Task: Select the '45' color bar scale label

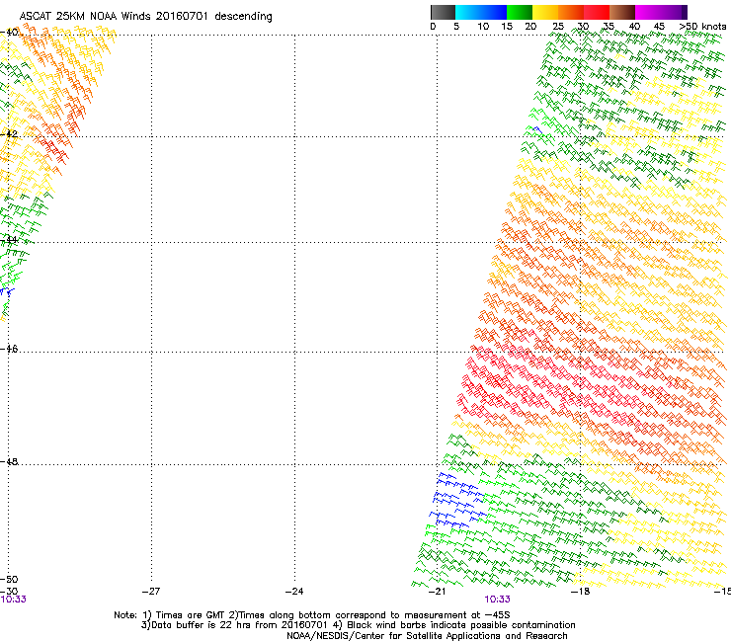Action: tap(659, 27)
